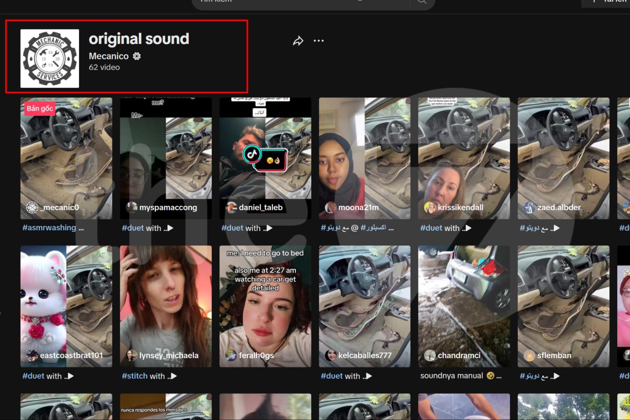Open krissikendall's profile avatar
Screen dimensions: 630x420
point(430,207)
